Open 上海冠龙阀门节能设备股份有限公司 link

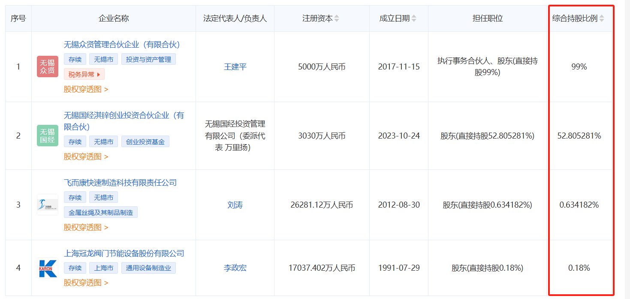124,254
